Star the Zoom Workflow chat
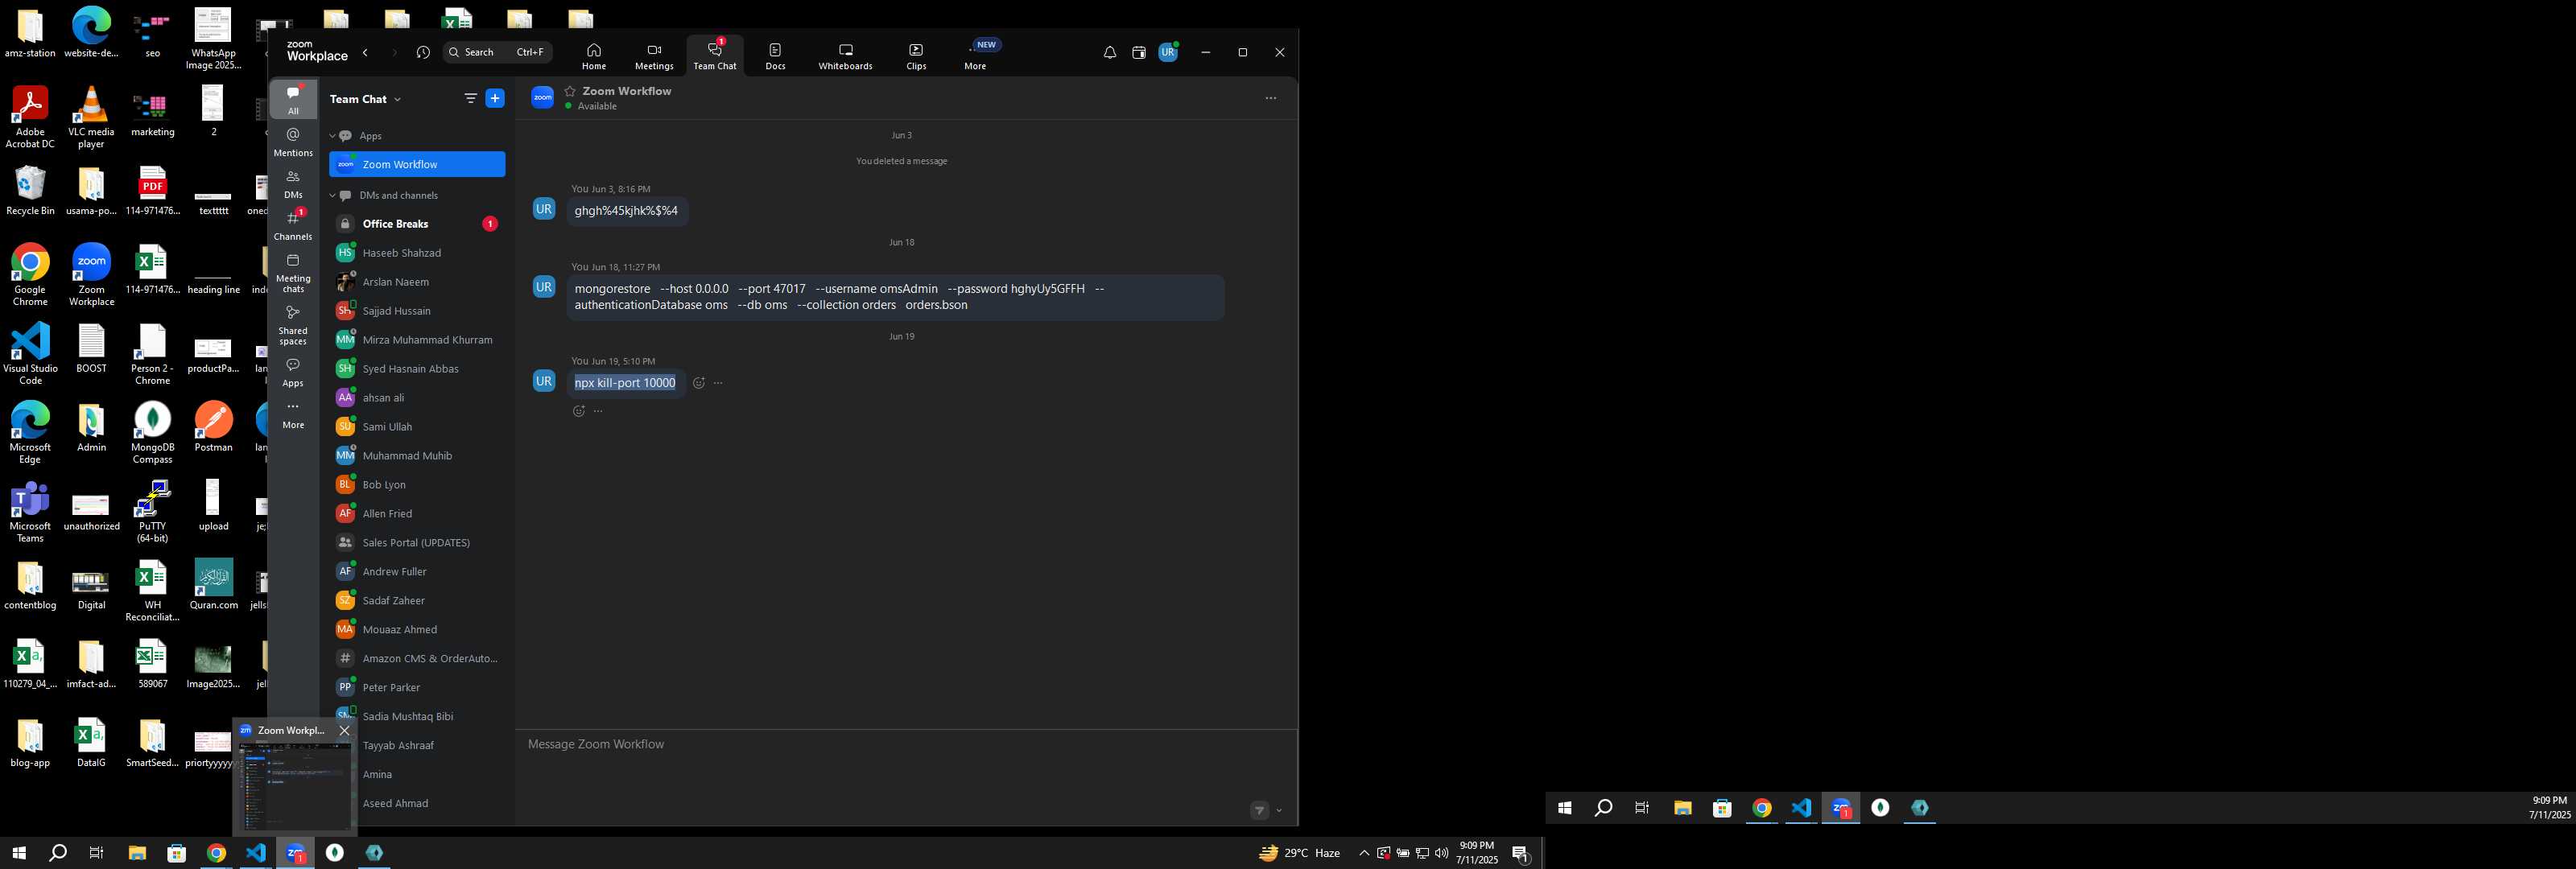The height and width of the screenshot is (869, 2576). click(570, 91)
